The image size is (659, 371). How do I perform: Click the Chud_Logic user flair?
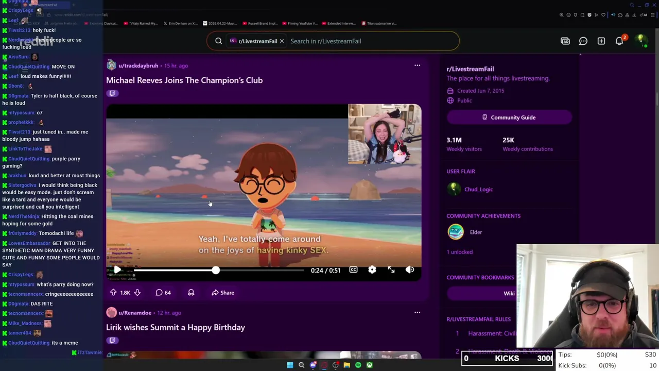478,189
